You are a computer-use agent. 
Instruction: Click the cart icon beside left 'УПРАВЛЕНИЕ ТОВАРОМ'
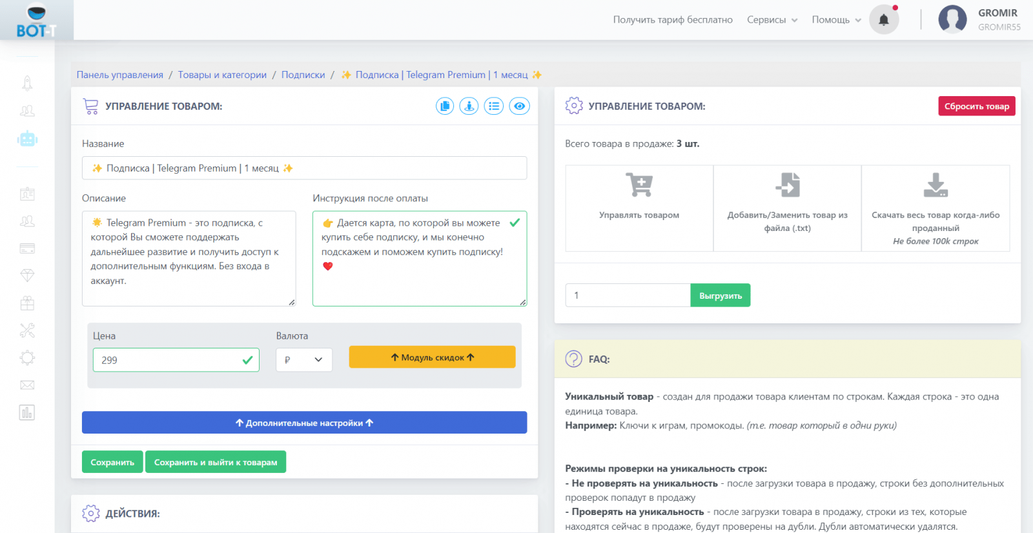(91, 106)
